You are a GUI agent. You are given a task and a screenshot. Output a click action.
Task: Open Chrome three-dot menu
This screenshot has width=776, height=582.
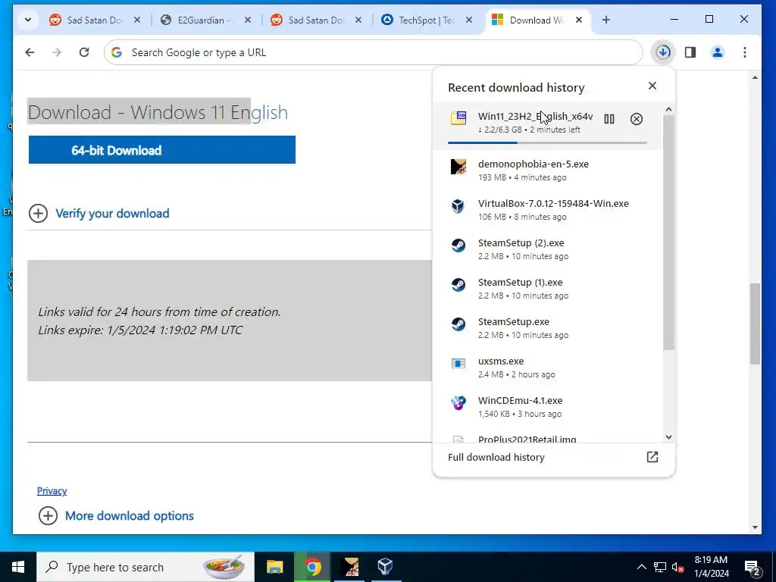tap(745, 52)
